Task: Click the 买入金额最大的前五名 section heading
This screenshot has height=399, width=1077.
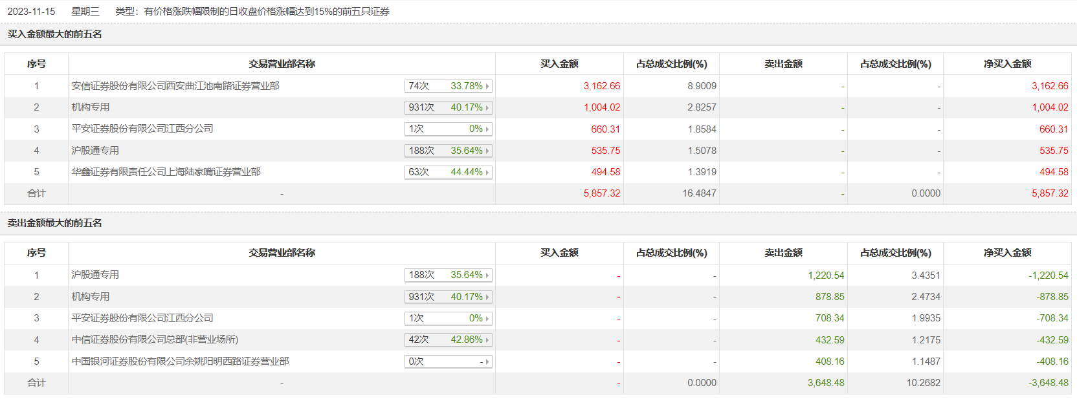Action: pos(55,34)
